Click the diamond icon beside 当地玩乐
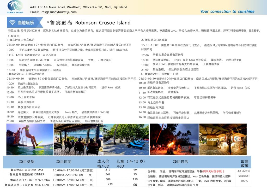The width and height of the screenshot is (267, 189). pyautogui.click(x=12, y=22)
